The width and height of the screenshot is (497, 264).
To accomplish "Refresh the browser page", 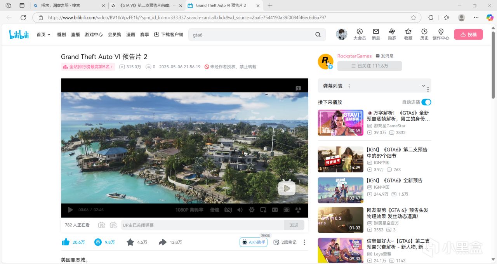I will [x=23, y=17].
